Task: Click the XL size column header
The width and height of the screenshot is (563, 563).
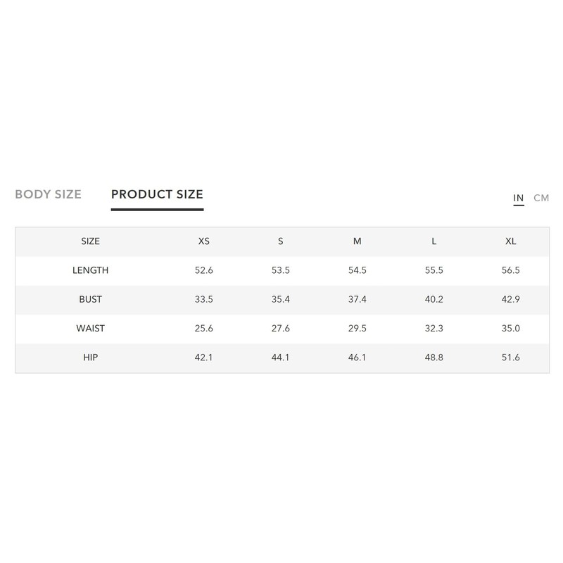Action: click(x=511, y=241)
